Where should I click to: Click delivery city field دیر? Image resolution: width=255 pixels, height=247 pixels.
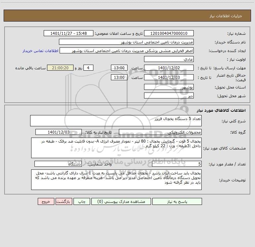pyautogui.click(x=169, y=95)
